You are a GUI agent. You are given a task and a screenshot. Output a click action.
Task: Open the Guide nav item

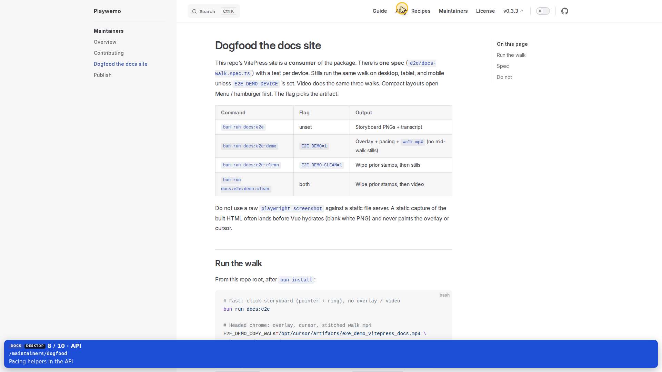pos(380,11)
